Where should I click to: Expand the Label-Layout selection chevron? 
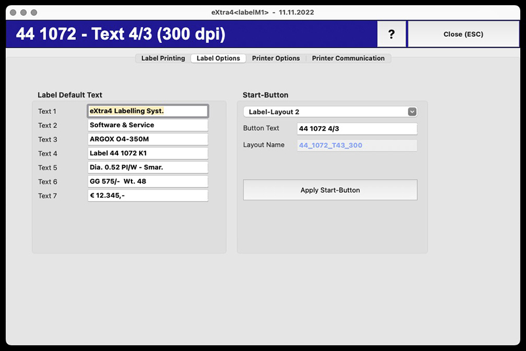[413, 112]
